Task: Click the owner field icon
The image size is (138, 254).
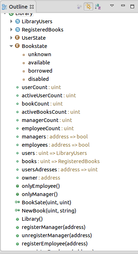Action: click(x=17, y=178)
